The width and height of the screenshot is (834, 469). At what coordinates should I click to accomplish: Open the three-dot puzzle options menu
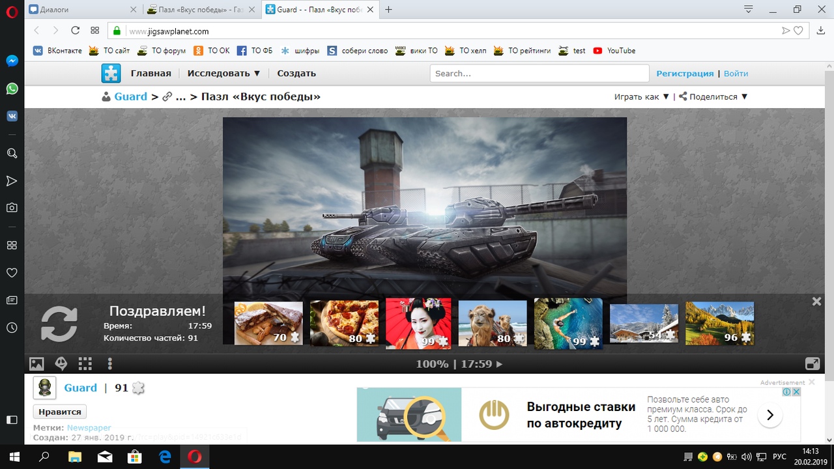coord(109,363)
